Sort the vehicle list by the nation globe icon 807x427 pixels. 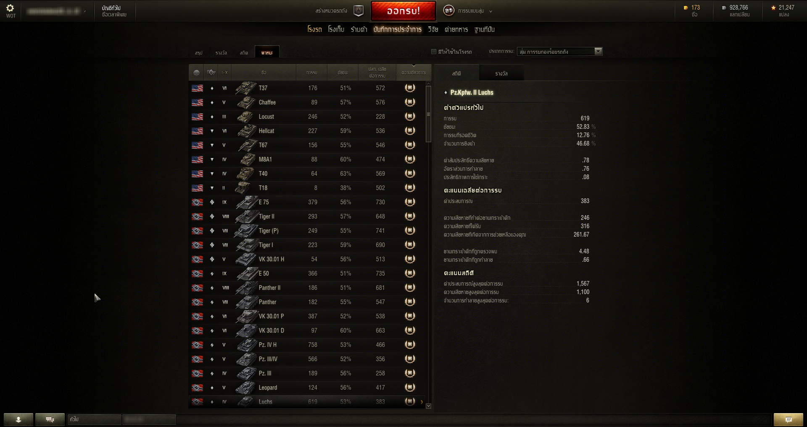196,73
